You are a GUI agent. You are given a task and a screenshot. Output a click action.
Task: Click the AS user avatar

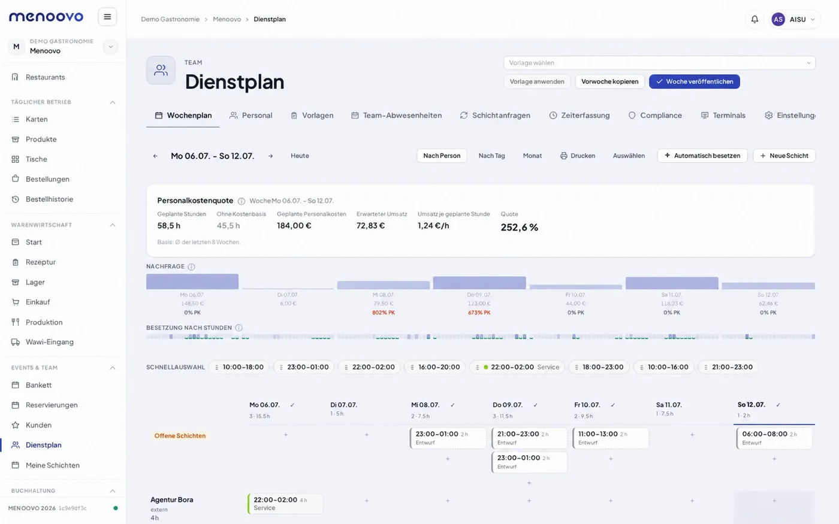(x=778, y=19)
